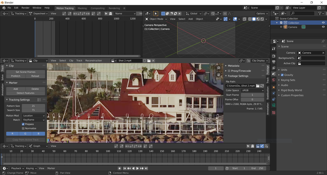The height and width of the screenshot is (175, 327).
Task: Hide the Camera object via eye icon
Action: 323,27
